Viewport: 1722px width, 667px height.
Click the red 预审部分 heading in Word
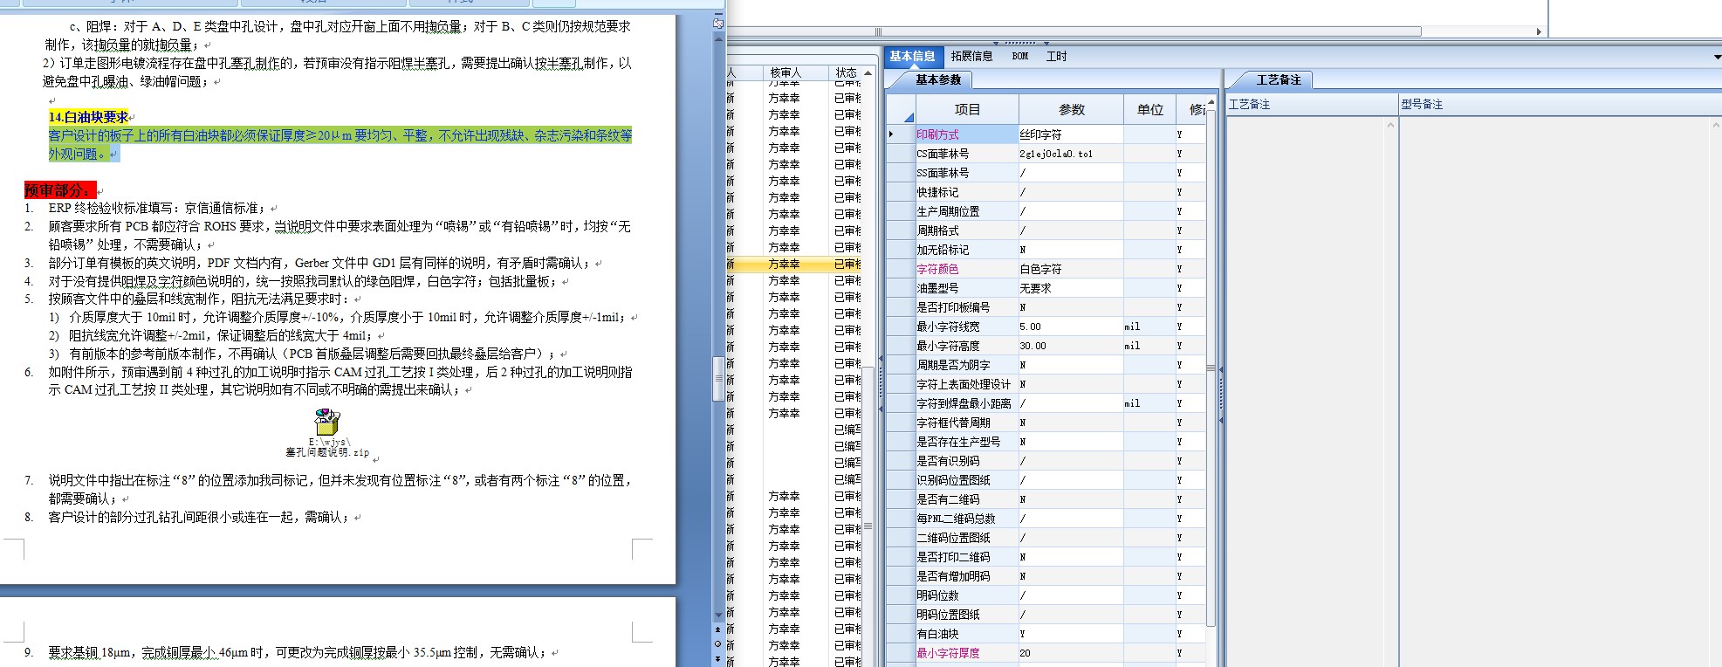[x=60, y=189]
